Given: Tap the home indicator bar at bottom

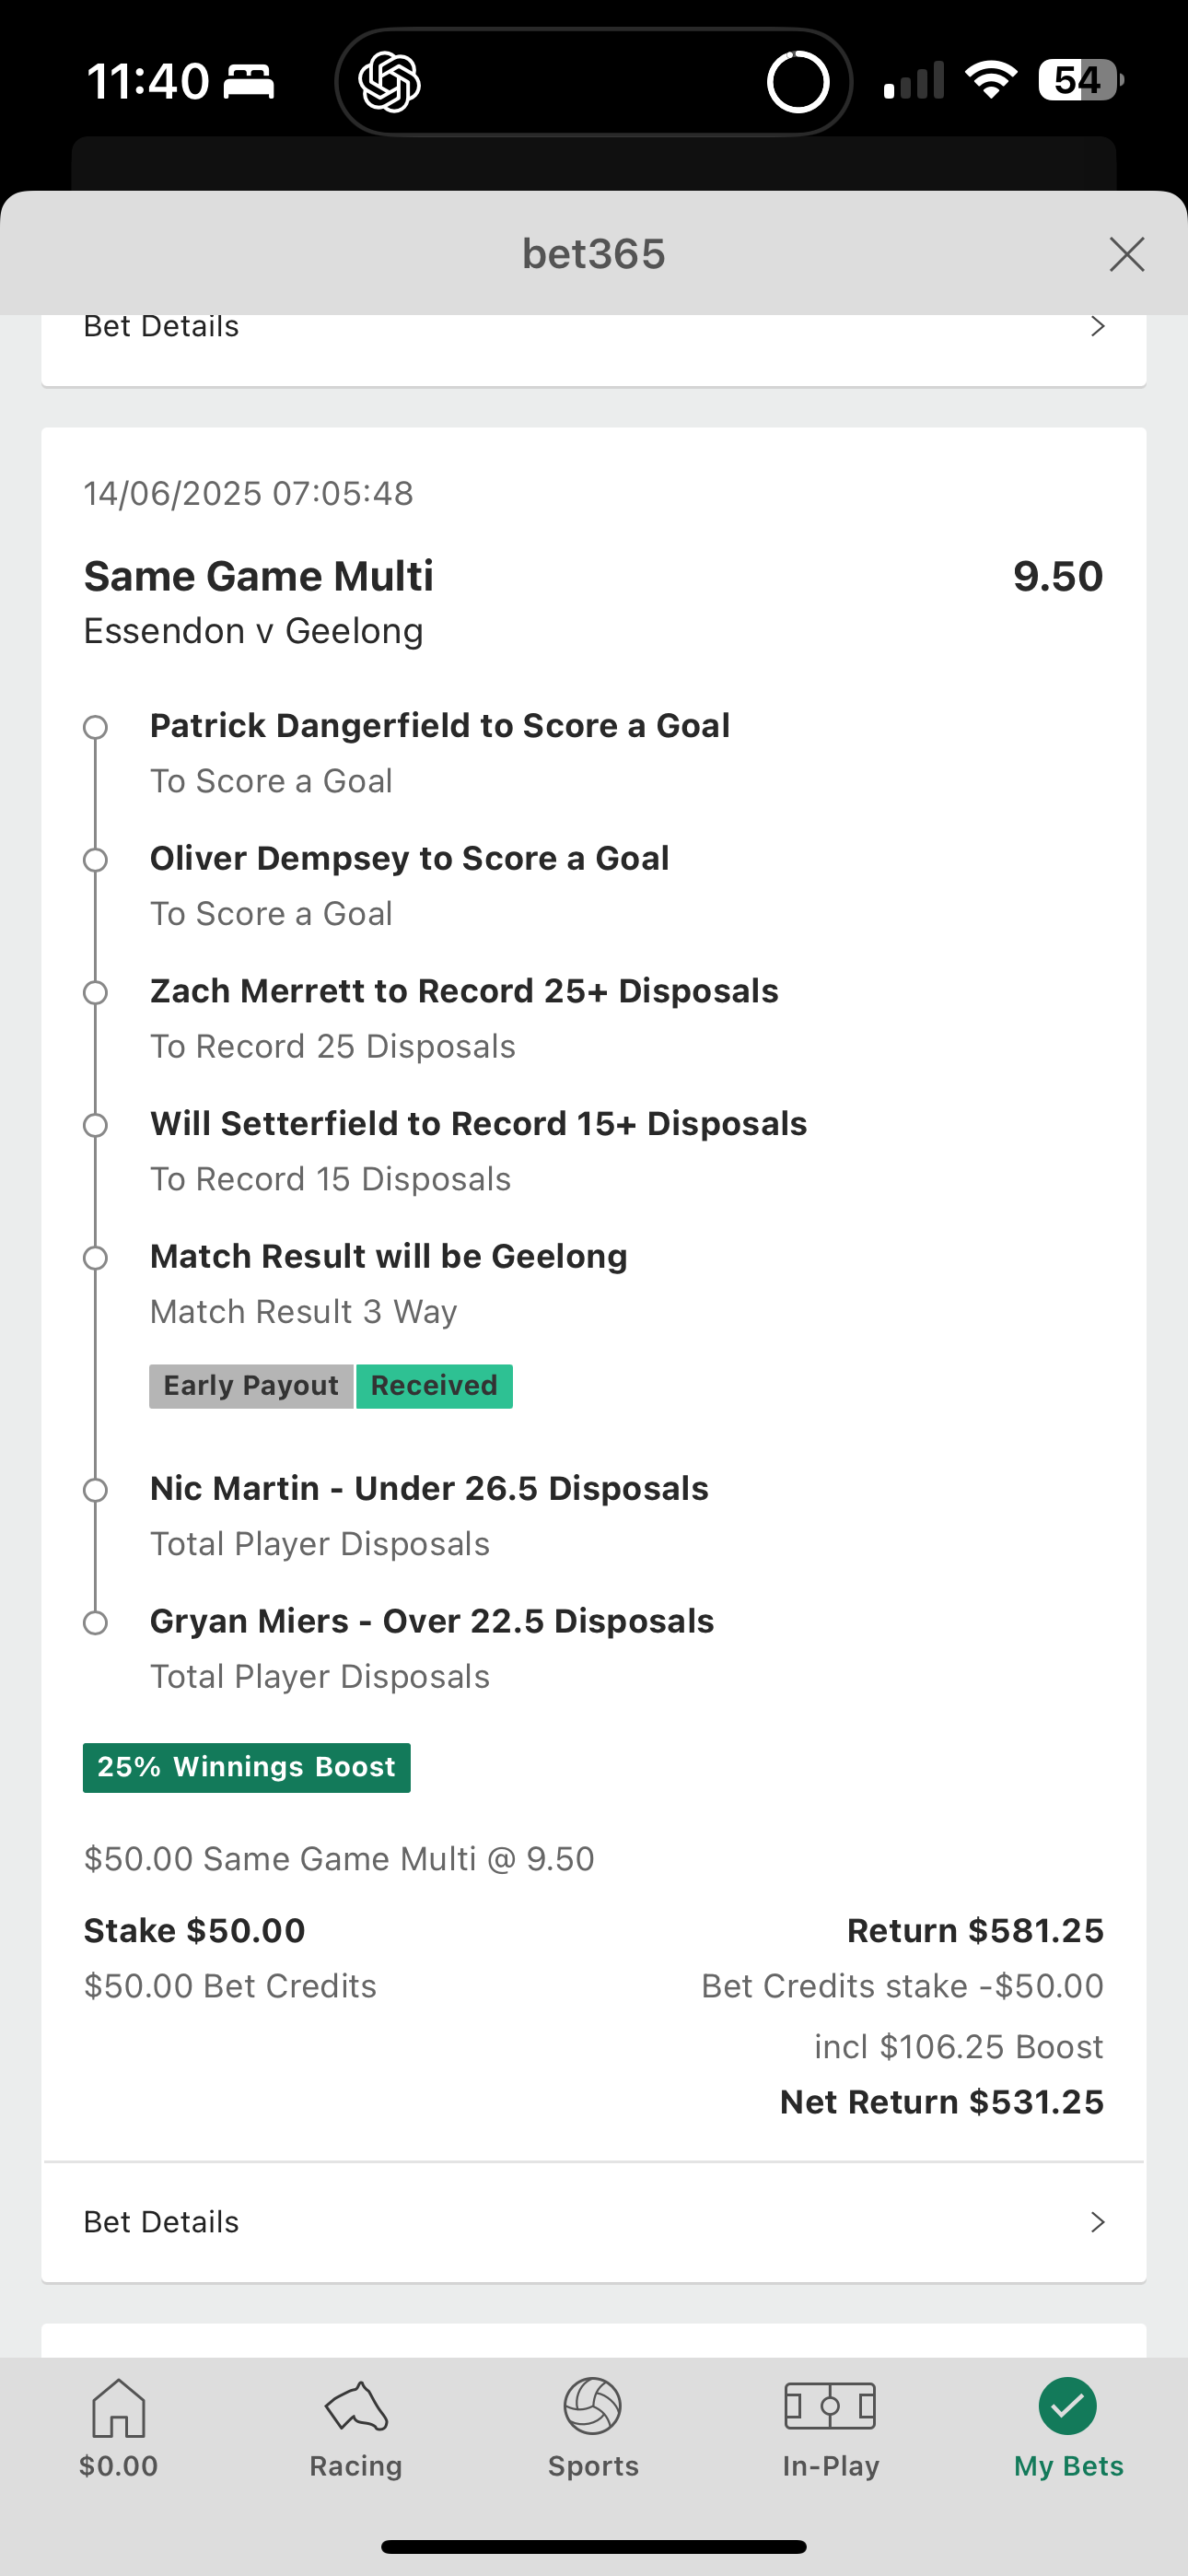Looking at the screenshot, I should coord(594,2546).
